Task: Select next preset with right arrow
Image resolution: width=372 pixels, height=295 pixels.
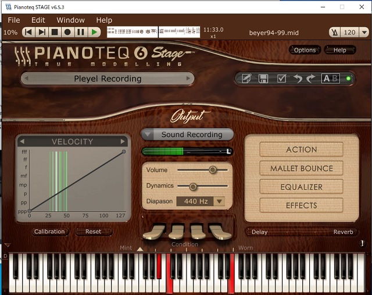Action: coord(188,78)
